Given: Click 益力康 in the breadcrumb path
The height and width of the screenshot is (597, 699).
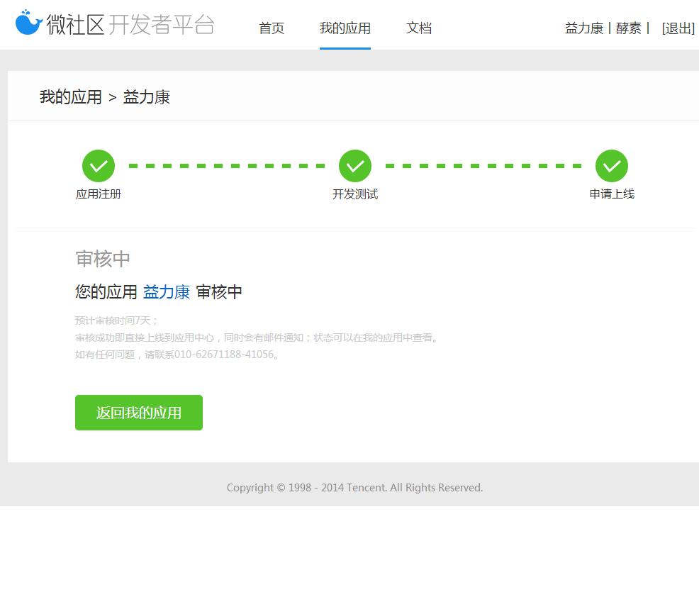Looking at the screenshot, I should [147, 96].
